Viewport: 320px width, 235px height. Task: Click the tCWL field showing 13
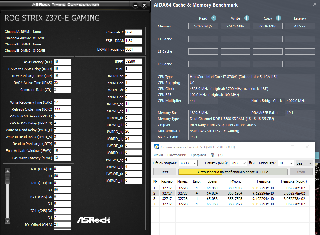(x=62, y=158)
